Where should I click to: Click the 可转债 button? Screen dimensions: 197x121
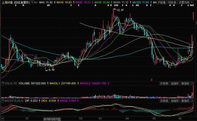(172, 2)
